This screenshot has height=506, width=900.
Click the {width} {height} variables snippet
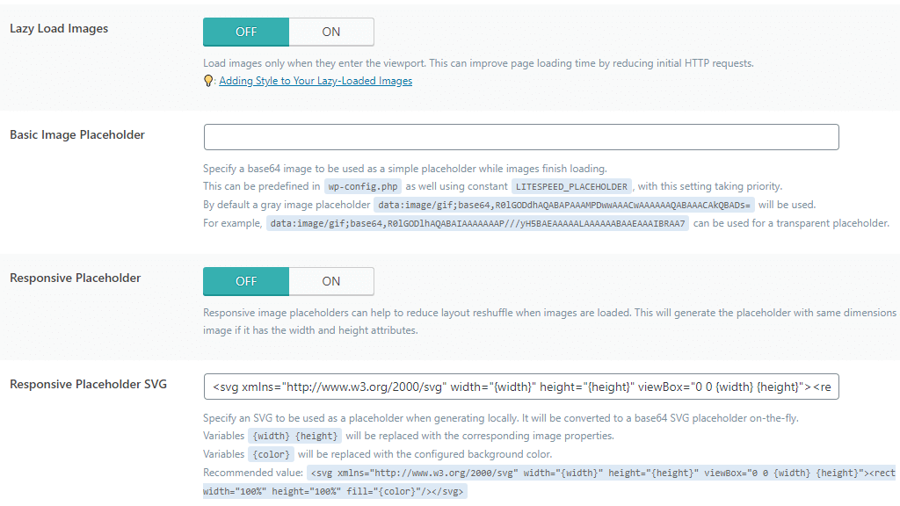(295, 436)
